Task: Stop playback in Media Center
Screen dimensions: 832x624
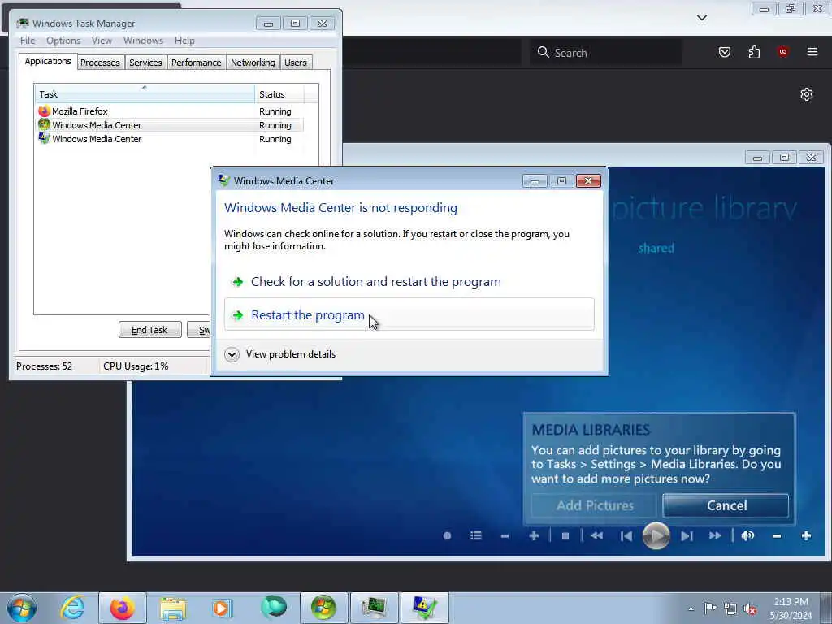Action: [565, 536]
